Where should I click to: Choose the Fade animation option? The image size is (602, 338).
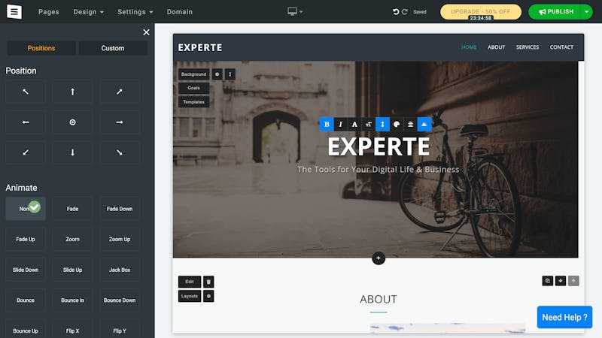click(72, 209)
